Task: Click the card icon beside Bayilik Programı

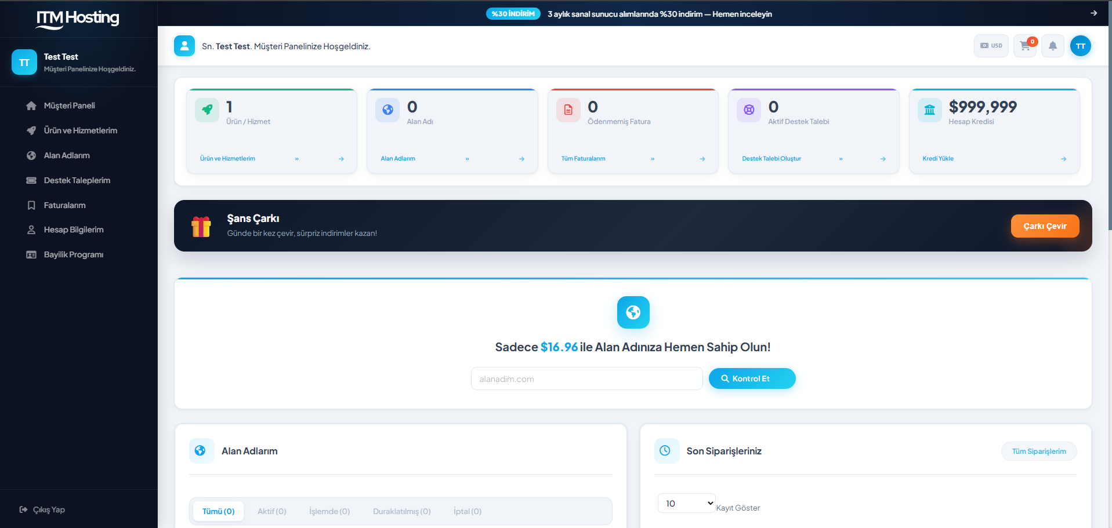Action: pos(31,254)
